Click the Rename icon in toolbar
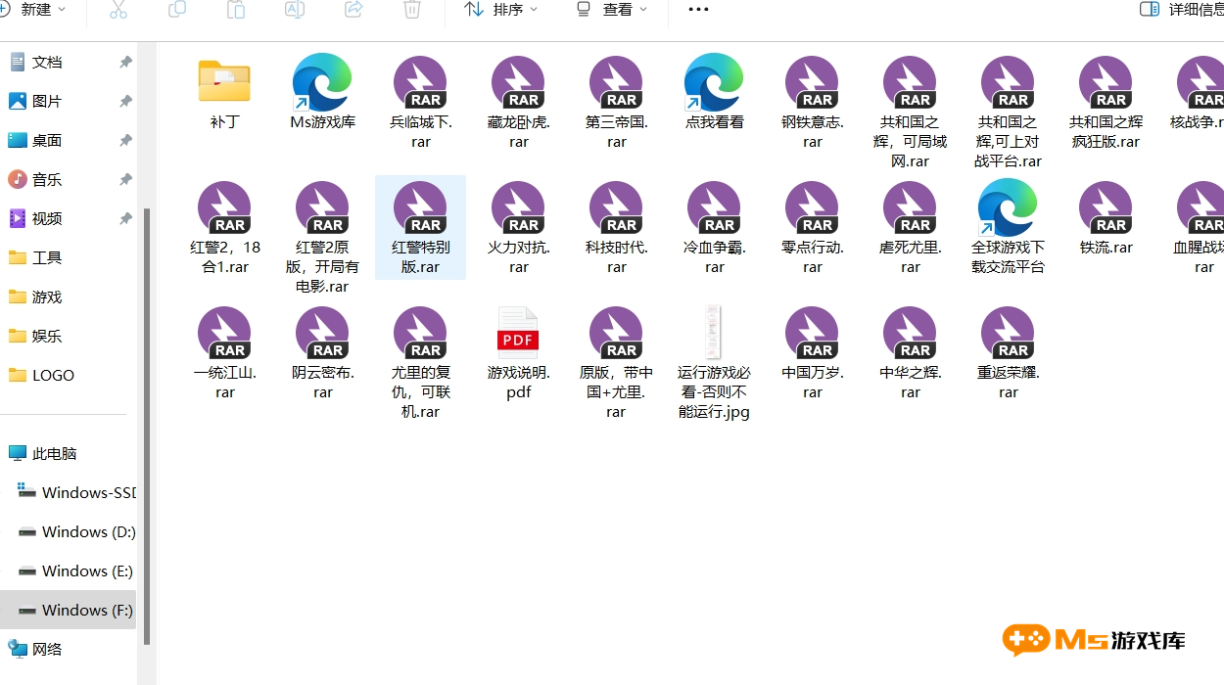The width and height of the screenshot is (1224, 685). [x=295, y=10]
